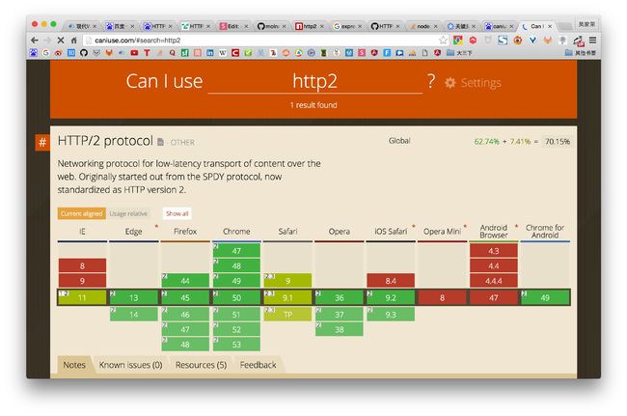Open the Resources (5) tab

(x=202, y=365)
